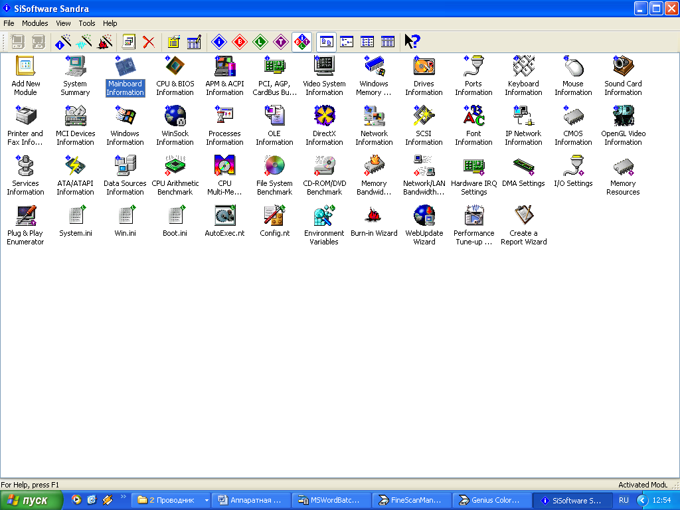Screen dimensions: 680x510
Task: Select the Create a Report Wizard
Action: pyautogui.click(x=523, y=226)
